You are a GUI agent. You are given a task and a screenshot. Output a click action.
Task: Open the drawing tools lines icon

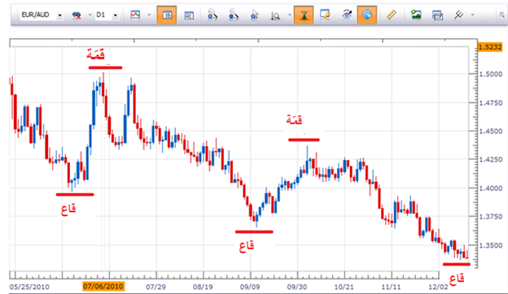[x=459, y=15]
